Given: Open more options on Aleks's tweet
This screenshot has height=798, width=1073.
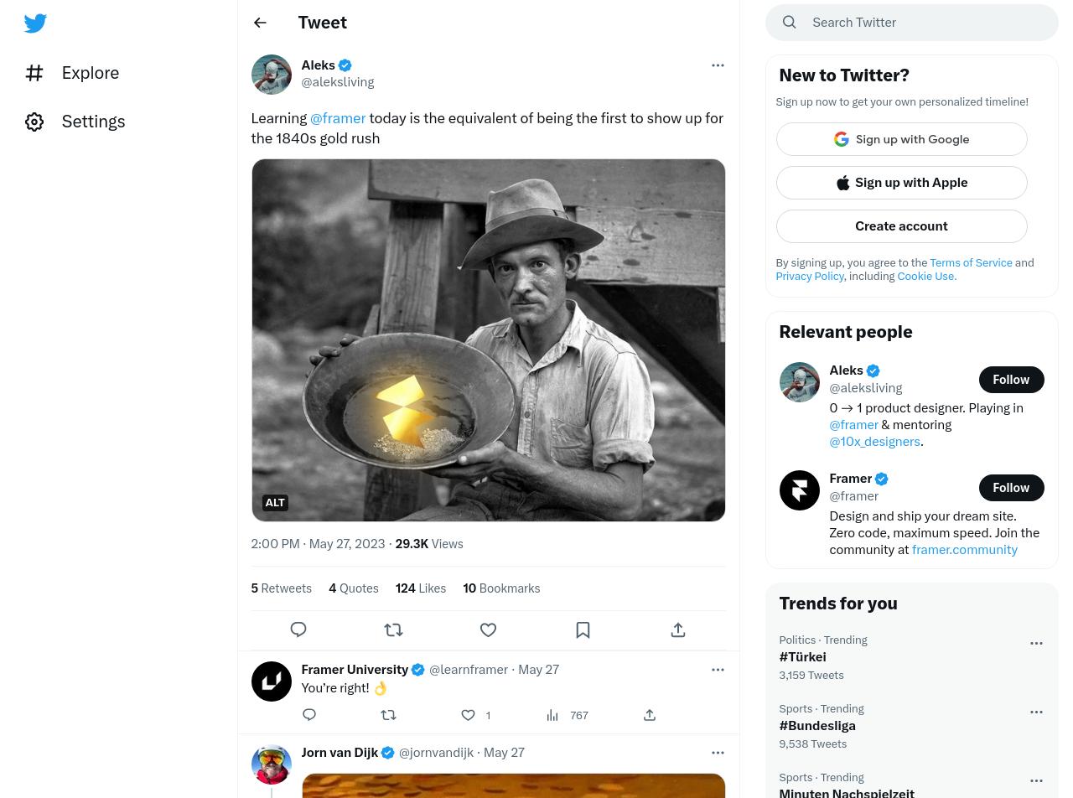Looking at the screenshot, I should tap(718, 65).
